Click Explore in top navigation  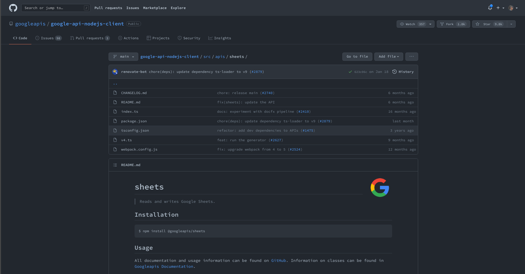(178, 8)
